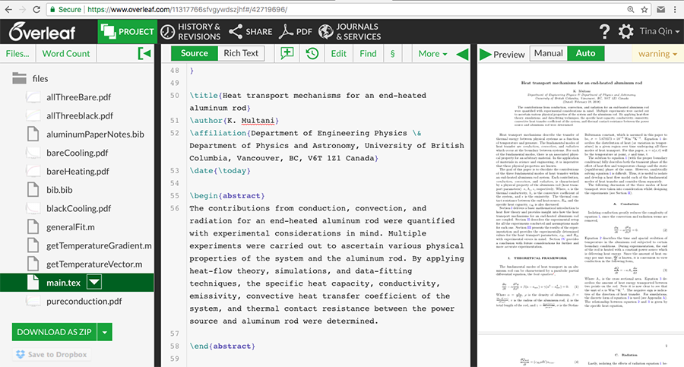Viewport: 684px width, 367px height.
Task: Open the Project view
Action: [128, 31]
